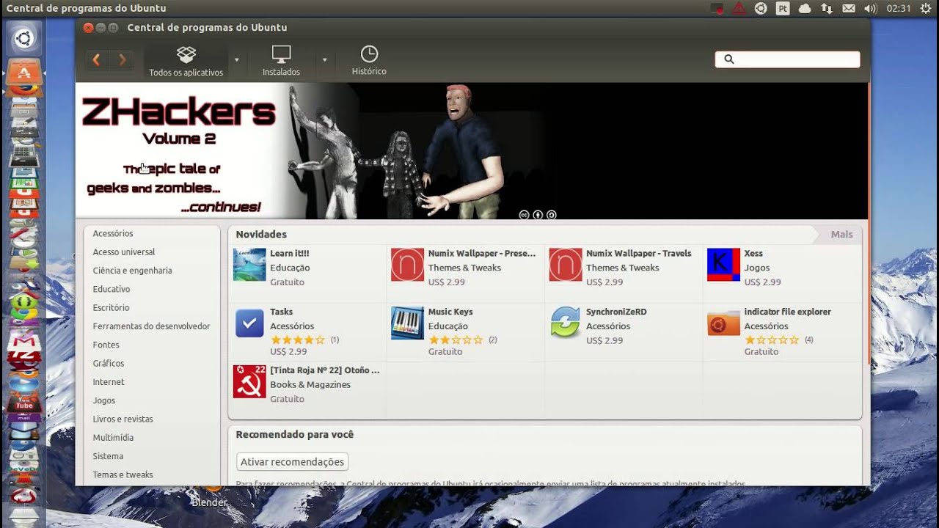The image size is (939, 528).
Task: Open the Numix Wallpaper - Travels icon
Action: tap(566, 265)
